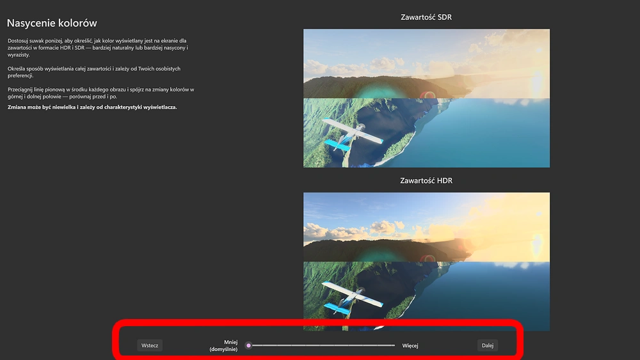Click the Zawartość SDR label
640x360 pixels.
pos(426,17)
